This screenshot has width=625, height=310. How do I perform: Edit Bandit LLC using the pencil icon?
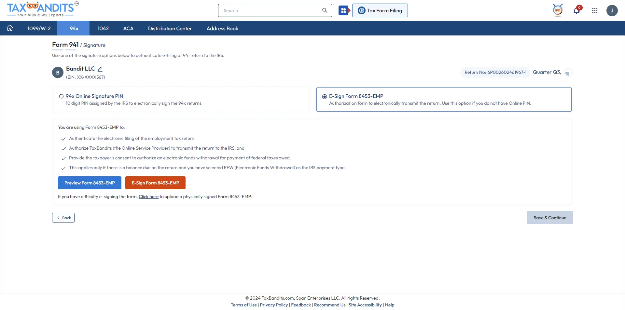(x=100, y=69)
